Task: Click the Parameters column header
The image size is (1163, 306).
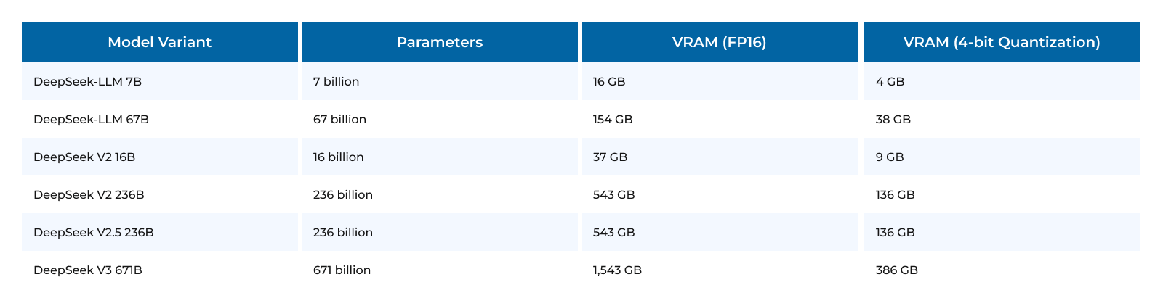Action: [x=439, y=42]
